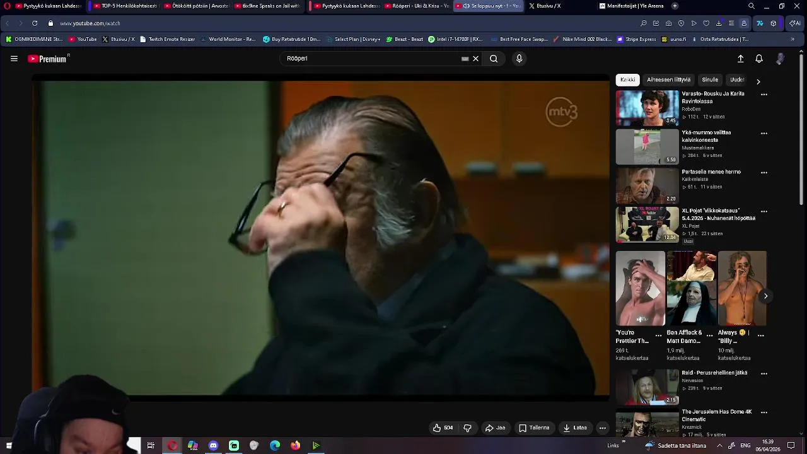
Task: Add page to bookmarks with heart icon
Action: 706,23
